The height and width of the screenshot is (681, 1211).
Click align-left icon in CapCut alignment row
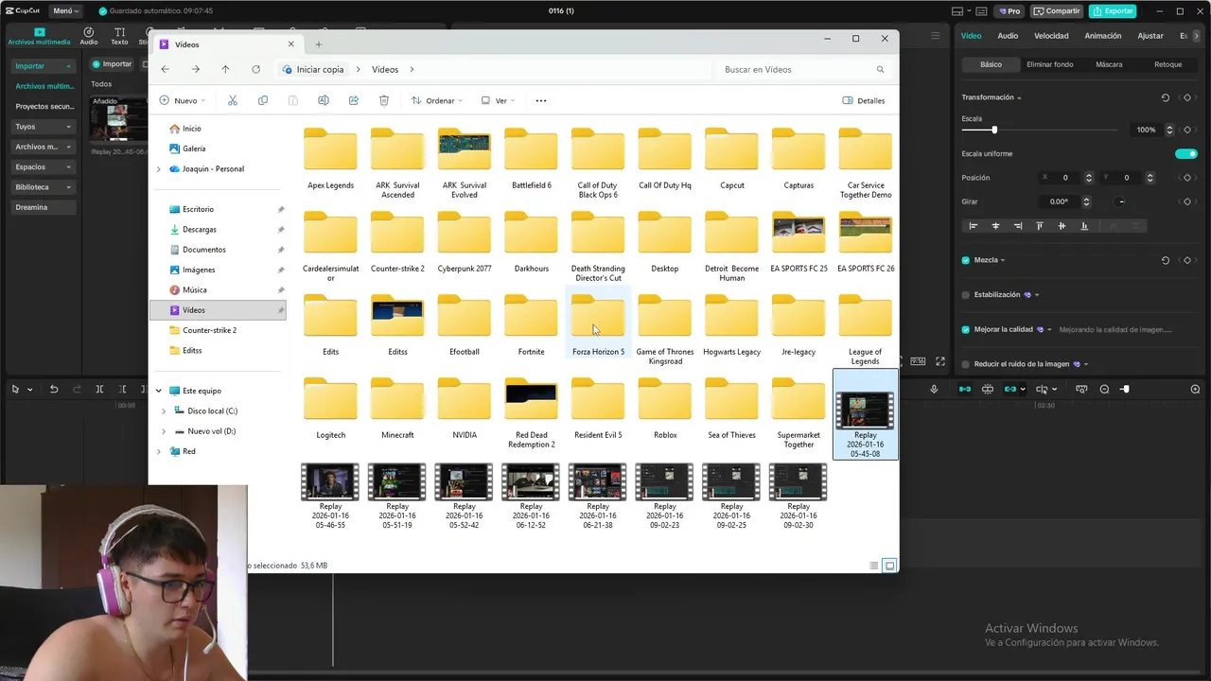[973, 226]
